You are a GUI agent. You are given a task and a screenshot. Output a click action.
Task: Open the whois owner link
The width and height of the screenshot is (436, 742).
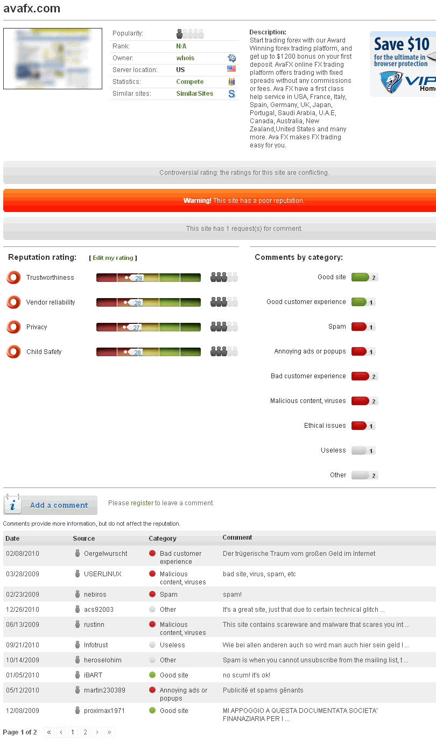[185, 58]
